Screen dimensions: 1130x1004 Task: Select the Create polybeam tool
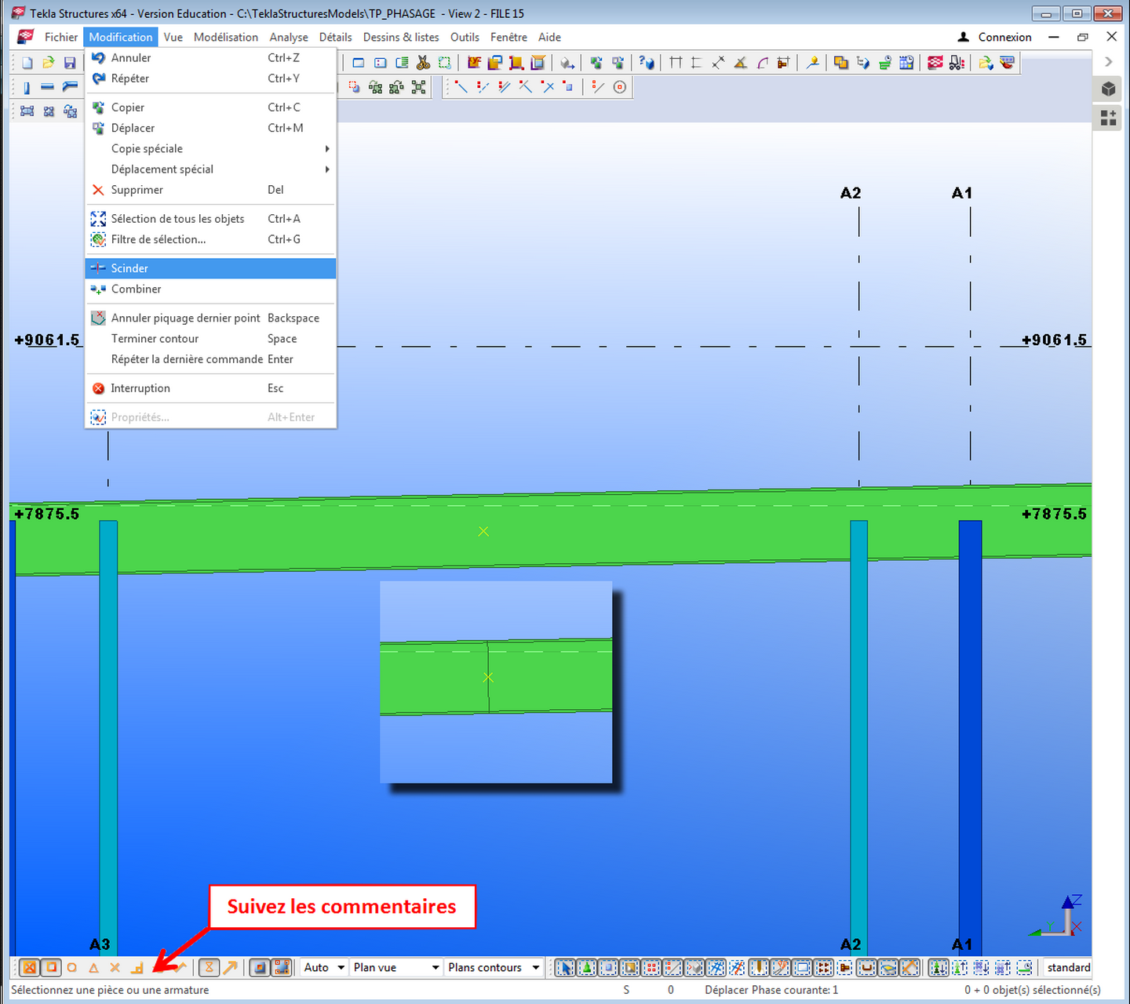click(x=70, y=87)
